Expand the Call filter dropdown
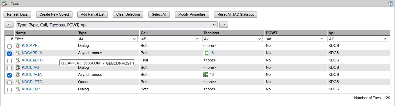395x106 pixels. pos(170,39)
